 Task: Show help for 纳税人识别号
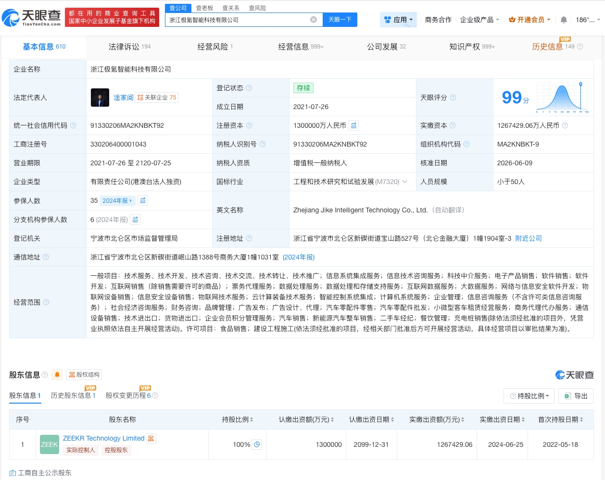click(263, 144)
